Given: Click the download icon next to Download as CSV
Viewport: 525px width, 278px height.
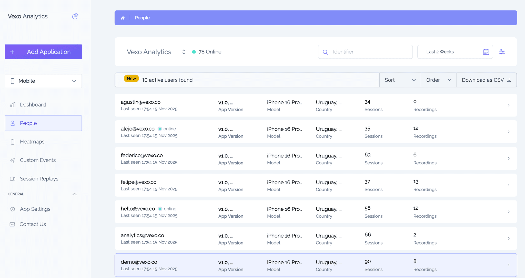Looking at the screenshot, I should pos(509,80).
